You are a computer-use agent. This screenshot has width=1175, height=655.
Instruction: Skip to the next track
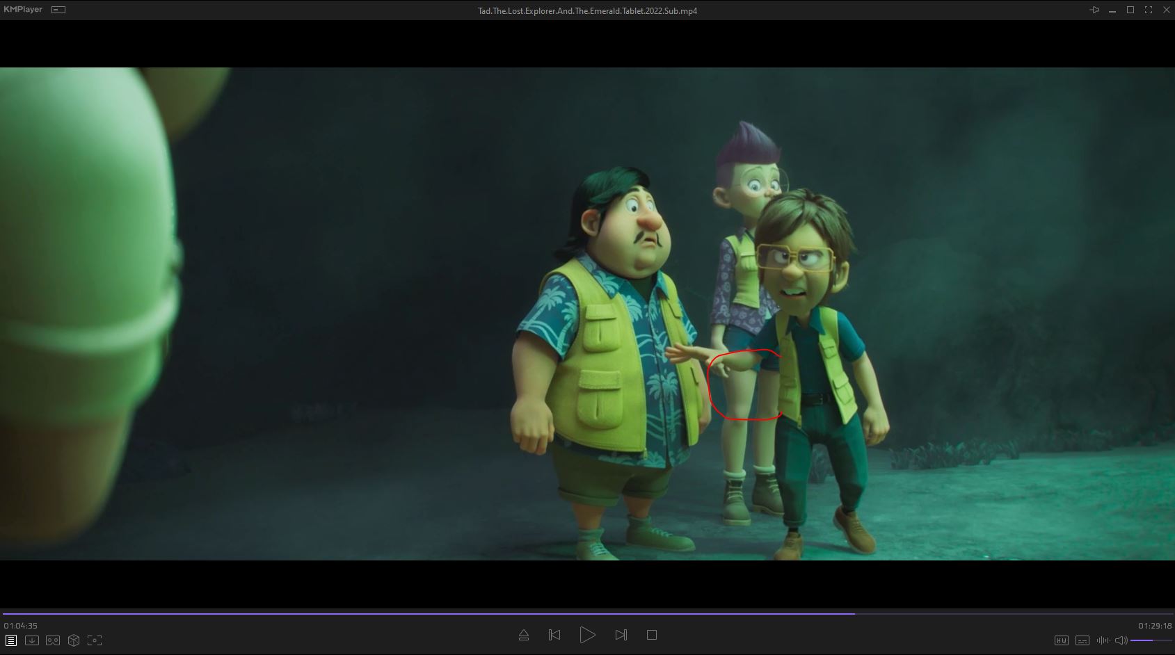pyautogui.click(x=621, y=635)
